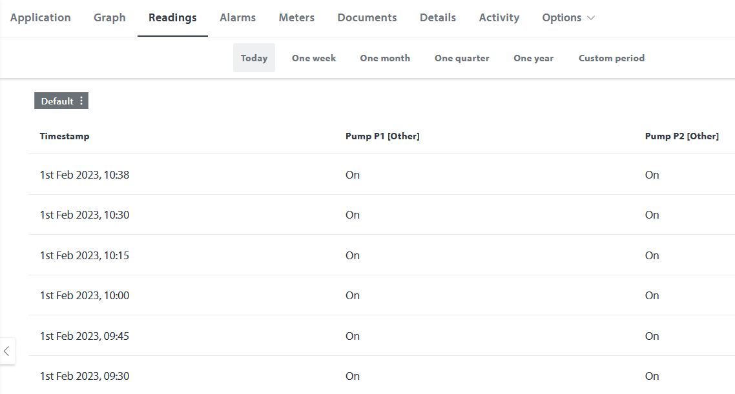This screenshot has height=394, width=735.
Task: Switch to the Application tab
Action: (x=41, y=18)
